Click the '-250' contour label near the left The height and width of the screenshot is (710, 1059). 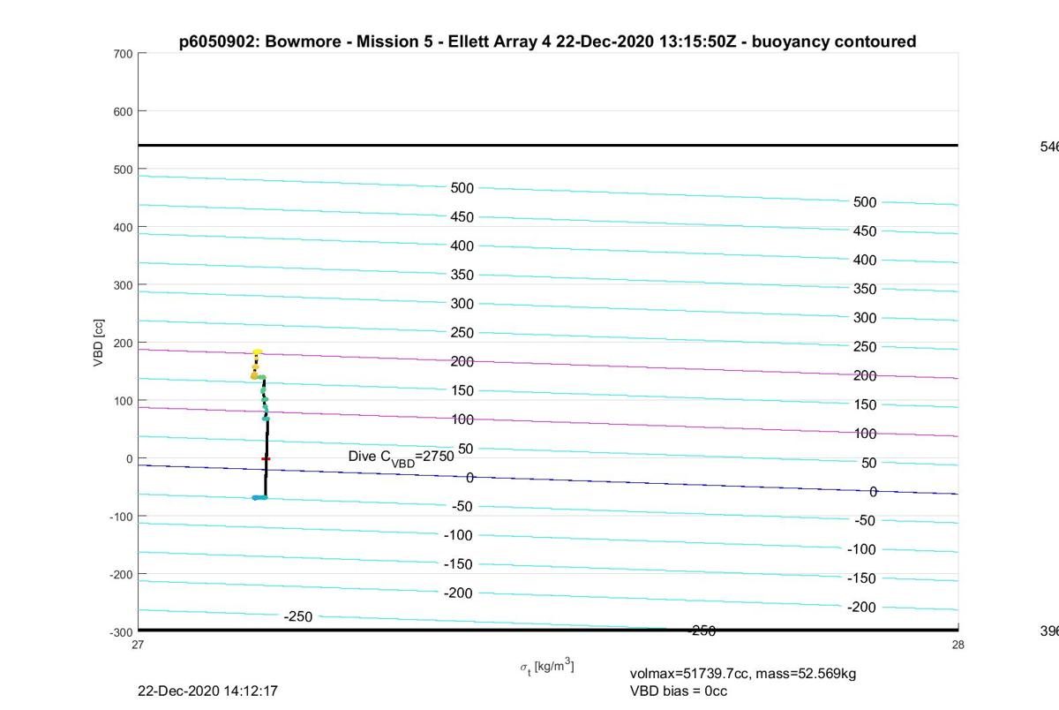[x=298, y=616]
